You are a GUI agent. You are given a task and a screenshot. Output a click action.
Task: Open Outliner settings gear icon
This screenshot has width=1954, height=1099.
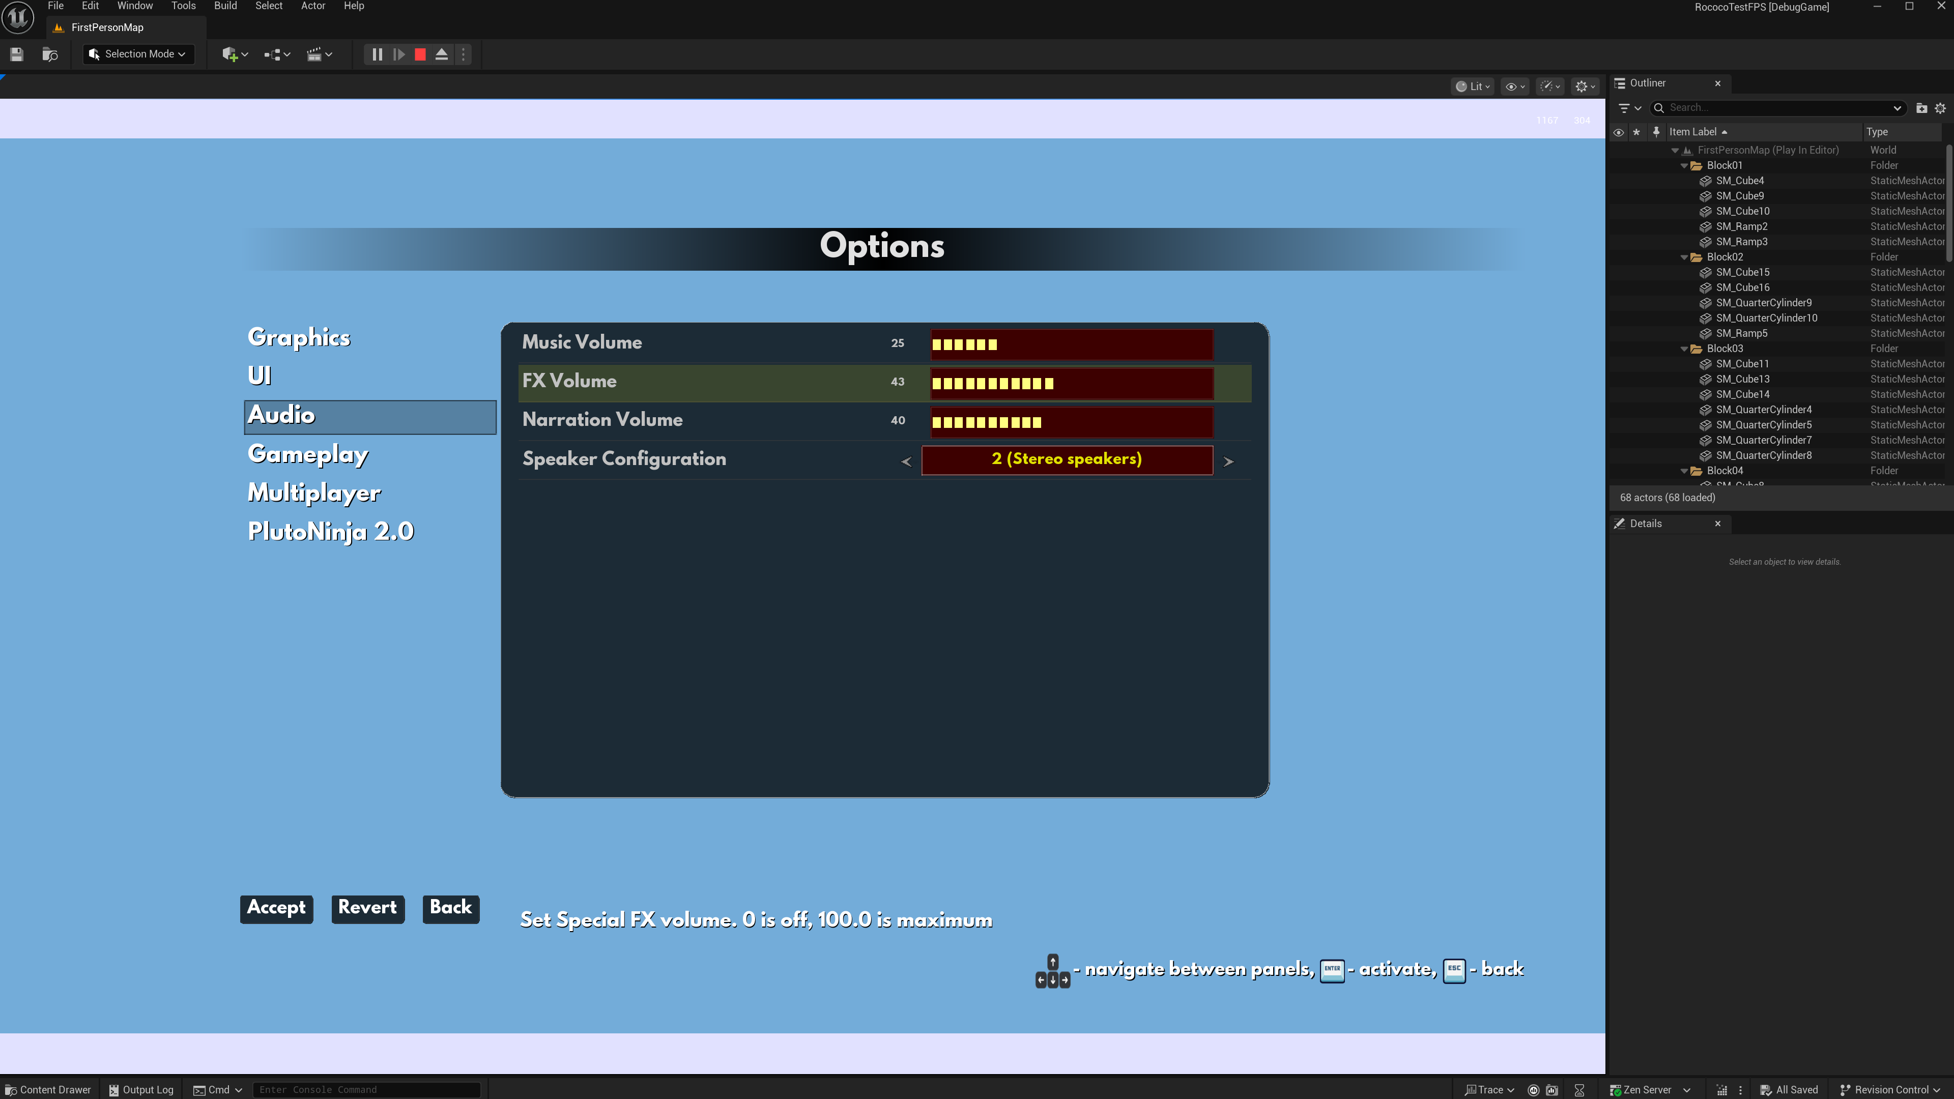tap(1940, 108)
